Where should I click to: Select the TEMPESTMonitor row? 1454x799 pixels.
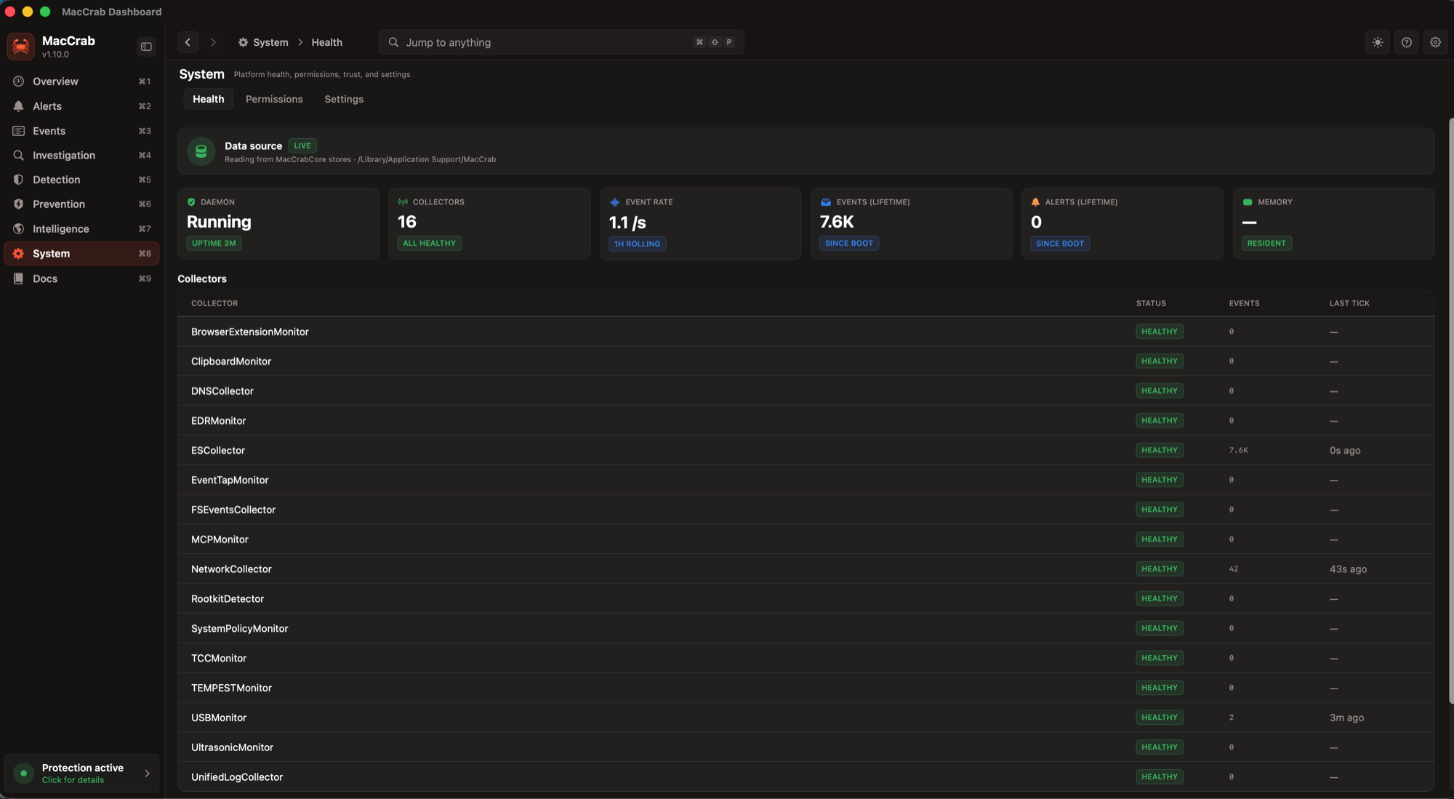coord(806,688)
